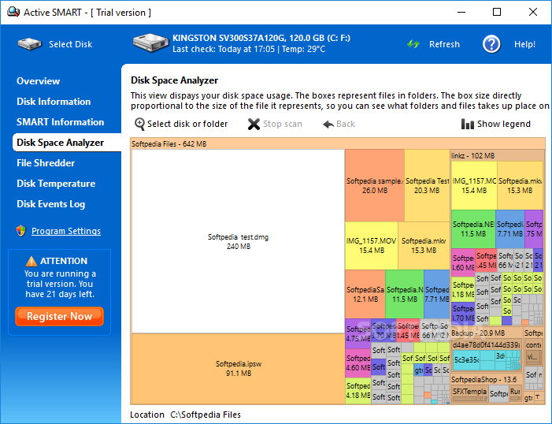The image size is (552, 424).
Task: Select the Disk Space Analyzer tab
Action: pyautogui.click(x=67, y=143)
